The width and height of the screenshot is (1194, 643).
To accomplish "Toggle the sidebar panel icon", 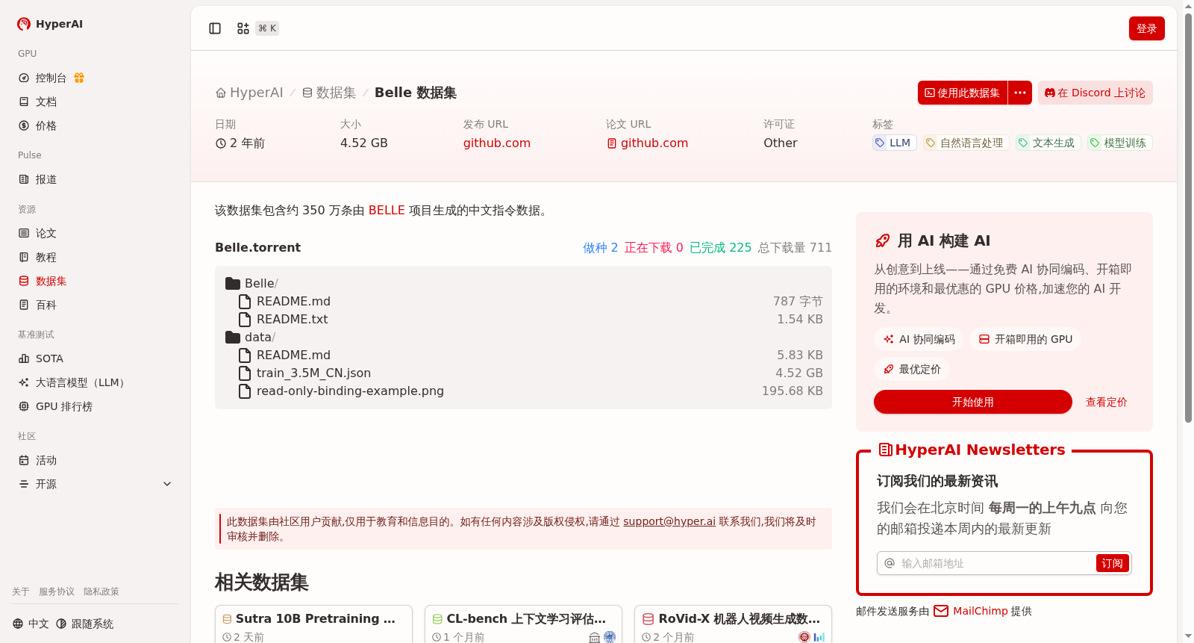I will pos(215,28).
